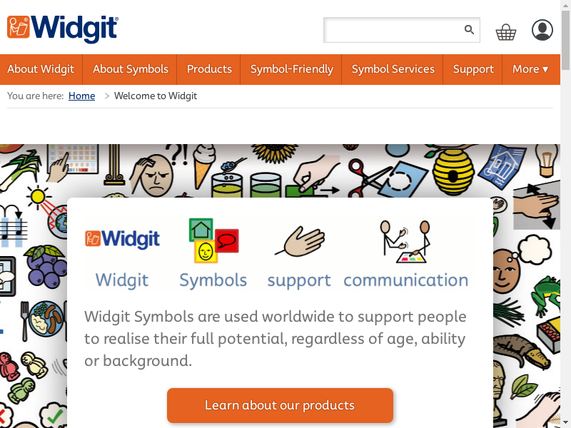Click the Widgit logo in banner card

pyautogui.click(x=122, y=239)
